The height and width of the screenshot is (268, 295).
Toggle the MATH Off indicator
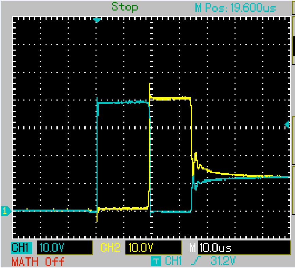[38, 262]
